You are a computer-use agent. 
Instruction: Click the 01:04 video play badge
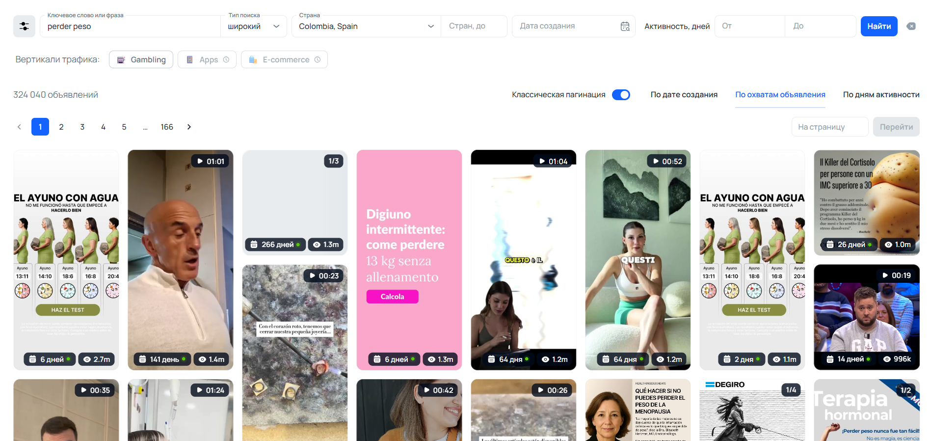(553, 161)
